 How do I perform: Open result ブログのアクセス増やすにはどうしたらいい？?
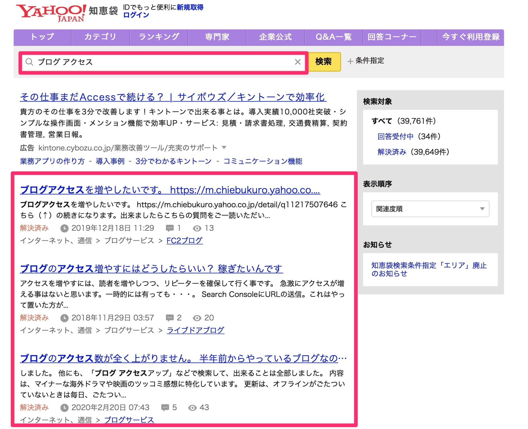(x=151, y=269)
